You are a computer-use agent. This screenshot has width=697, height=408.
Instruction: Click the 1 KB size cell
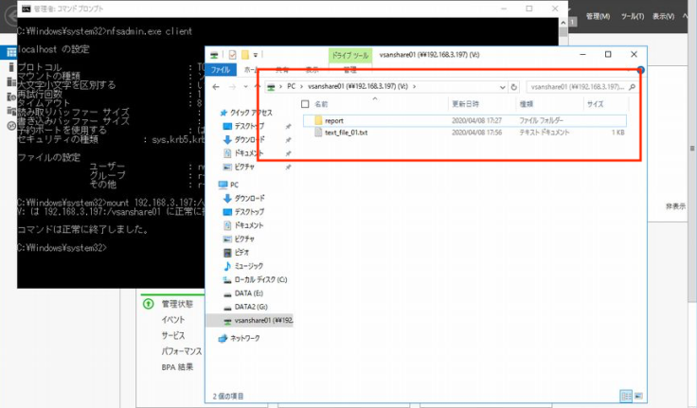point(617,133)
